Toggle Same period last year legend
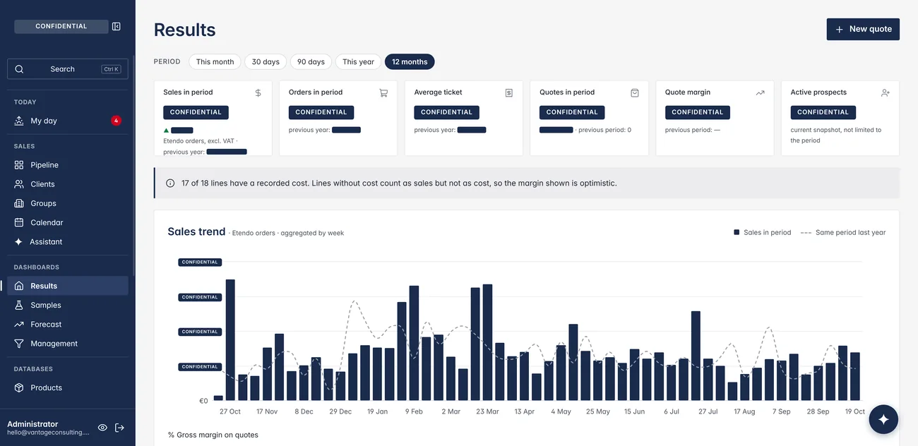 [843, 232]
